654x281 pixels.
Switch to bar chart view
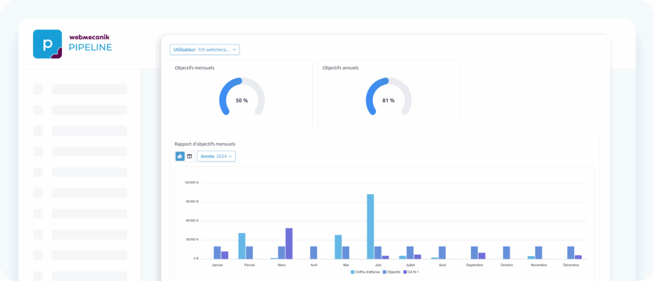[x=180, y=156]
